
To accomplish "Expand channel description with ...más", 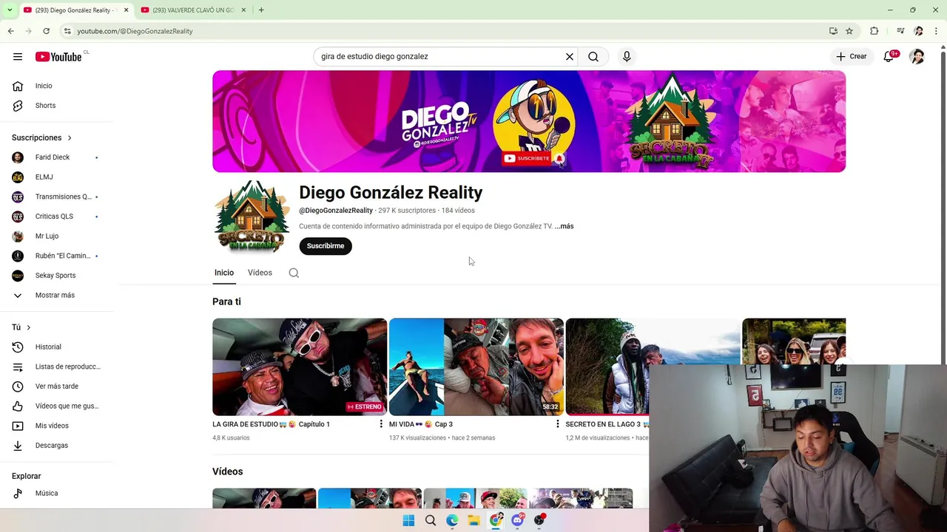I will [564, 226].
